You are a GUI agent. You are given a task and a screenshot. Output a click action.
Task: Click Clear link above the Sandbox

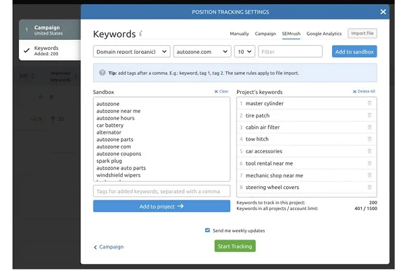pos(221,91)
